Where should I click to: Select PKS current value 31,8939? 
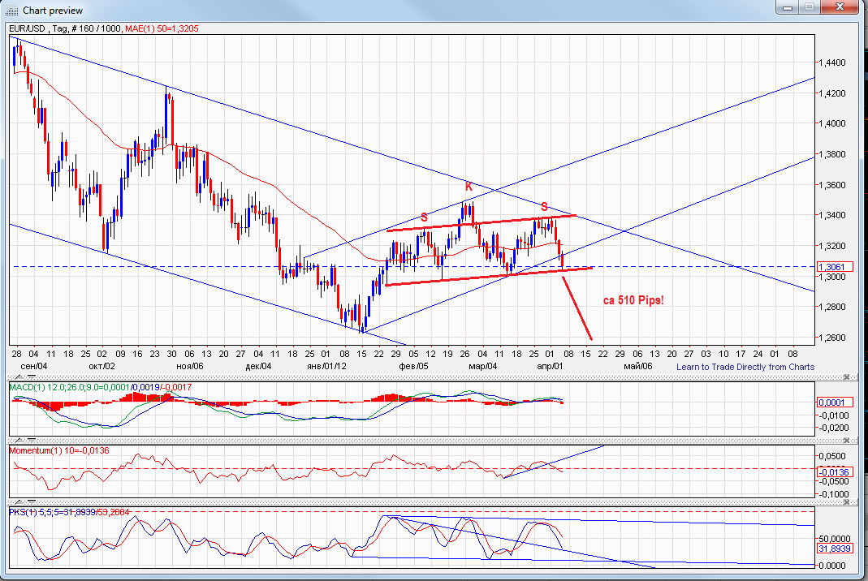coord(835,549)
